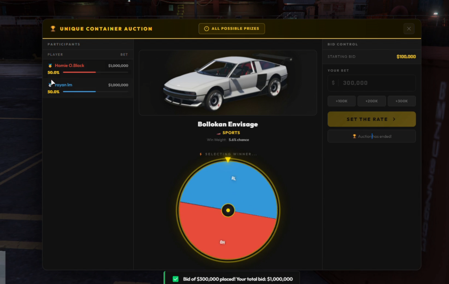Close the container auction window
Image resolution: width=449 pixels, height=284 pixels.
click(409, 29)
